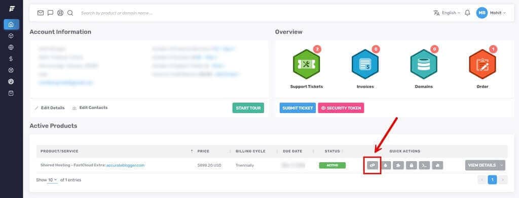Go to pagination page 1

pos(492,180)
